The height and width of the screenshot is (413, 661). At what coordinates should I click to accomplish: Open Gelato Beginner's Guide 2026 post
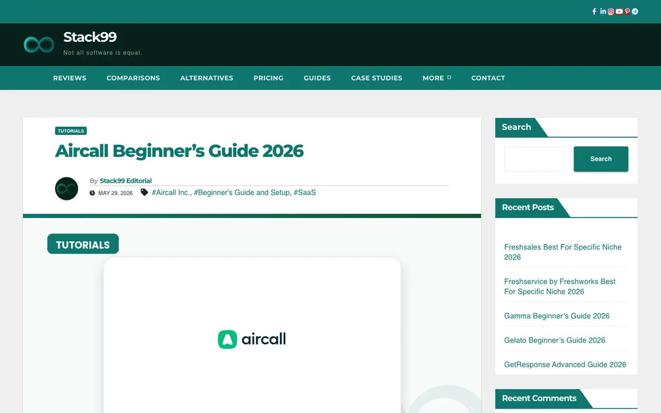pyautogui.click(x=555, y=340)
